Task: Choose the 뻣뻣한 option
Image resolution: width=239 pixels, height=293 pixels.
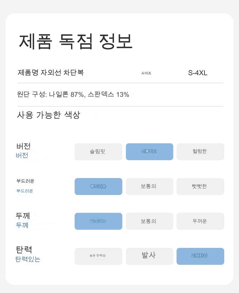Action: click(x=200, y=187)
